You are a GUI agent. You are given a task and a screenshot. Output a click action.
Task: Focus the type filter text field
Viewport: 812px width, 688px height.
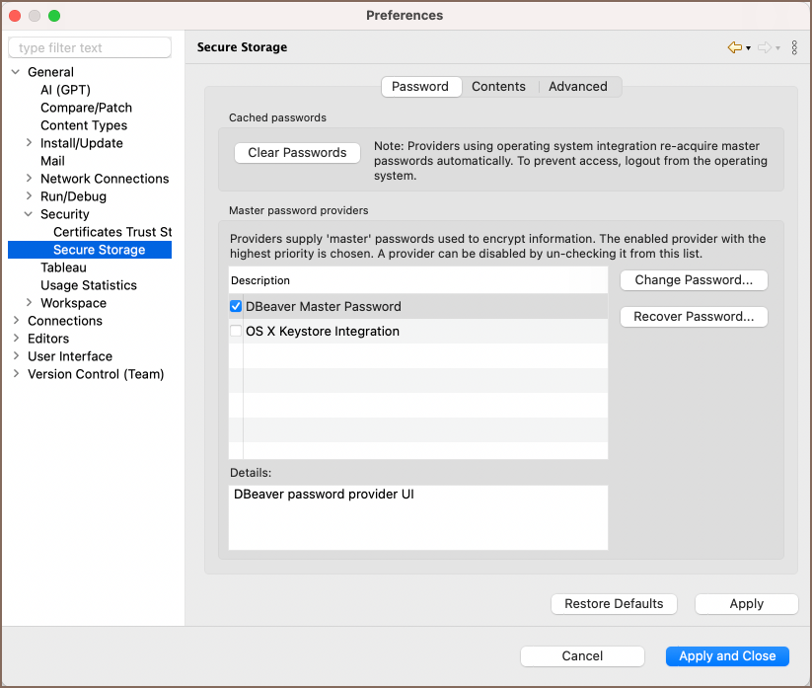pos(90,47)
